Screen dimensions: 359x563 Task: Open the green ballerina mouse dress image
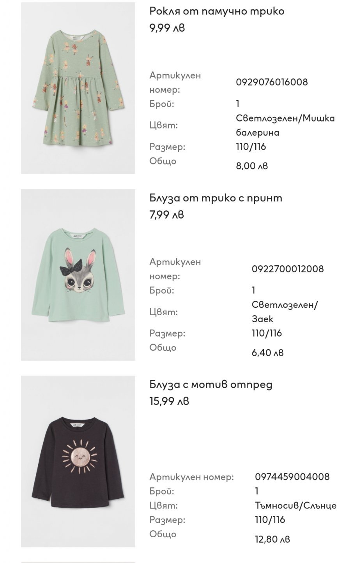click(78, 88)
